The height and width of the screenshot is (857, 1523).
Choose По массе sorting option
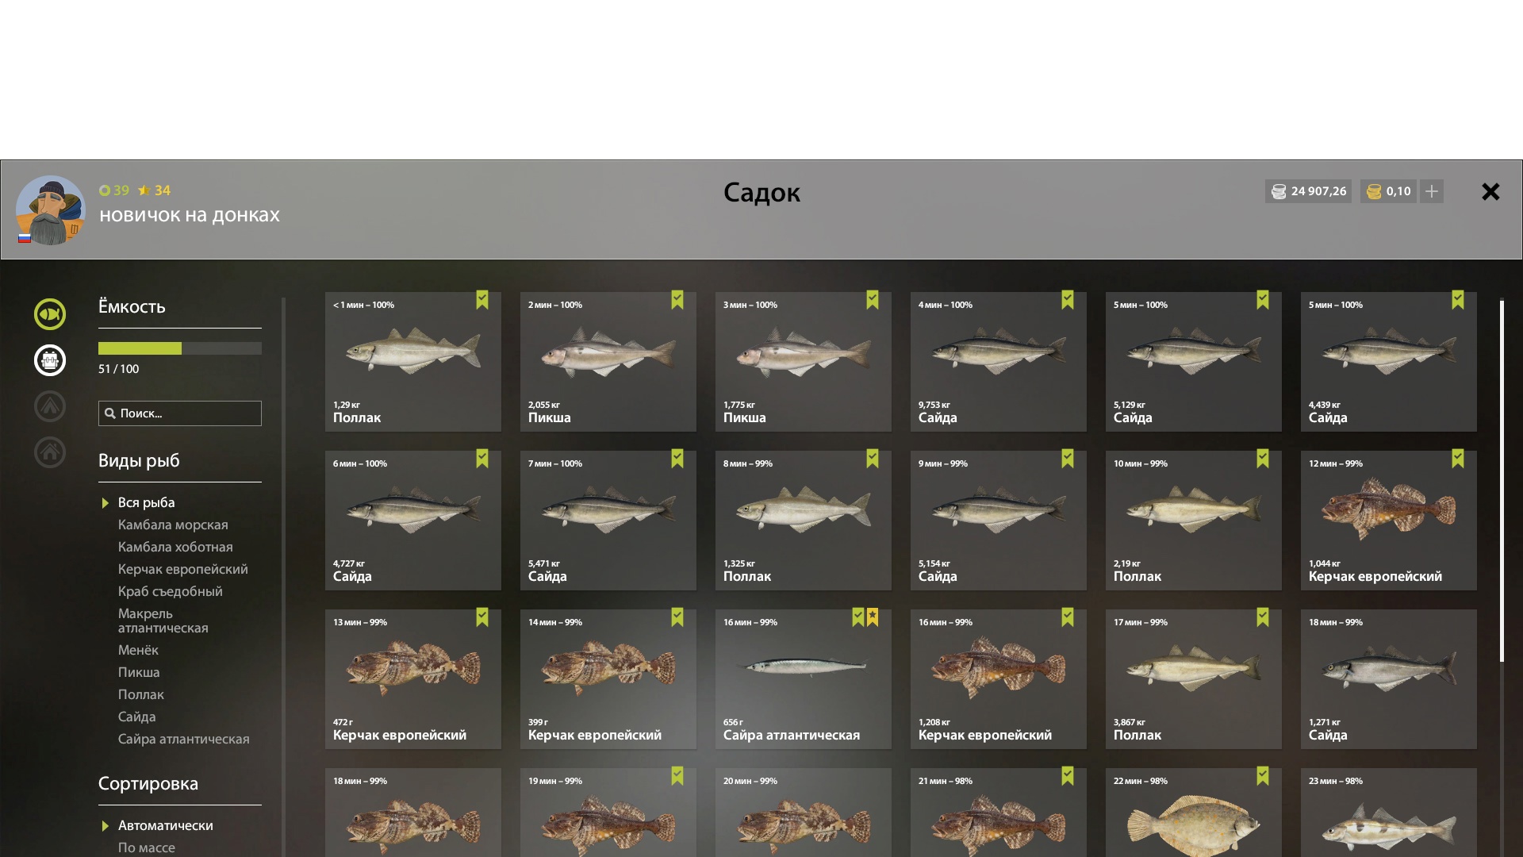[x=147, y=847]
